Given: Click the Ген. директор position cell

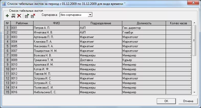Looking at the screenshot, I should (144, 28).
